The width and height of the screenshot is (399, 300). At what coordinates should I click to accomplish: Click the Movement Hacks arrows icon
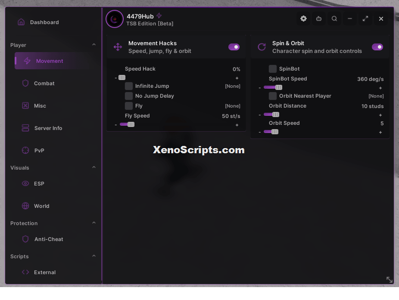pos(118,47)
